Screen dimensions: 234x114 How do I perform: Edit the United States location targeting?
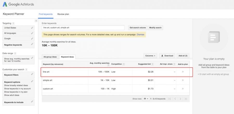(32, 28)
